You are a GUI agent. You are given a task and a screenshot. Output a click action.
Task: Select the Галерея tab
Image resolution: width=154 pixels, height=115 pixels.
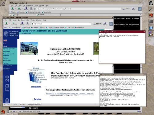tap(48, 15)
